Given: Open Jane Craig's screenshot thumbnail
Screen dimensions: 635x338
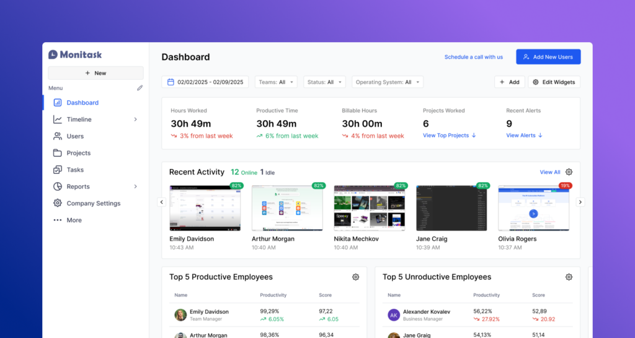Looking at the screenshot, I should point(451,208).
